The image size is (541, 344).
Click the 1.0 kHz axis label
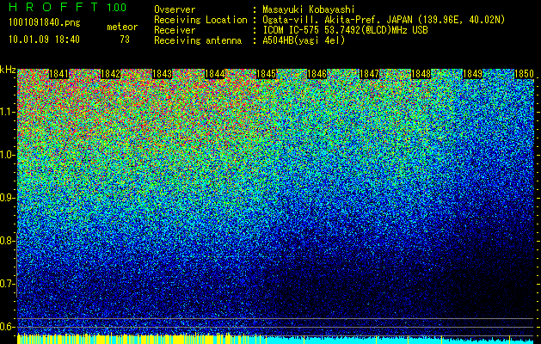8,155
